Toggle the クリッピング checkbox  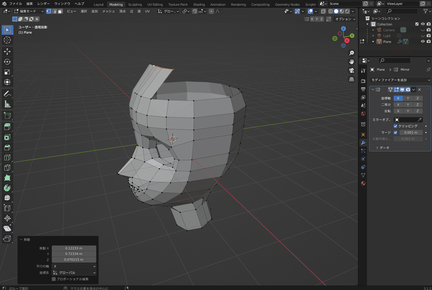(396, 126)
